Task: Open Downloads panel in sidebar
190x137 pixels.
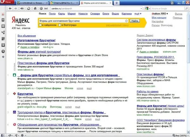Action: [3, 45]
